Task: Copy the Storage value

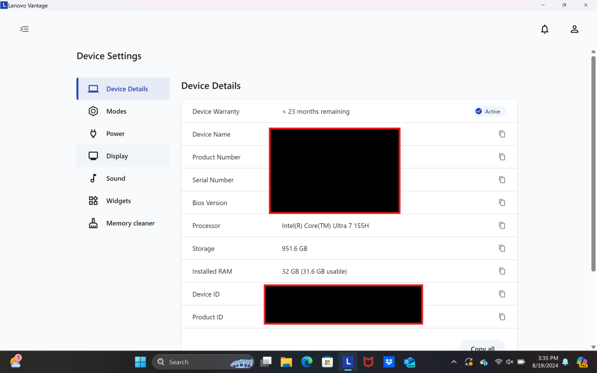Action: coord(502,248)
